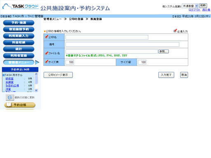Click the サイズ縦 input field
Image resolution: width=211 pixels, height=158 pixels.
tap(142, 62)
